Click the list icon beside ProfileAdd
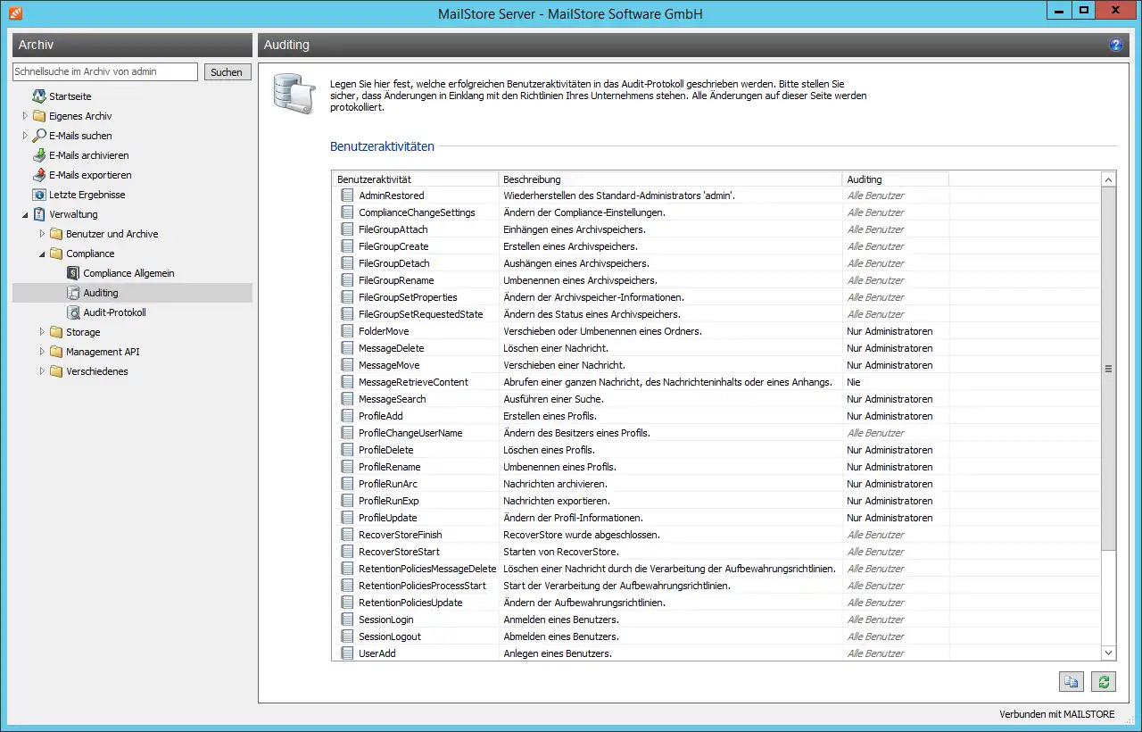1142x732 pixels. coord(347,416)
